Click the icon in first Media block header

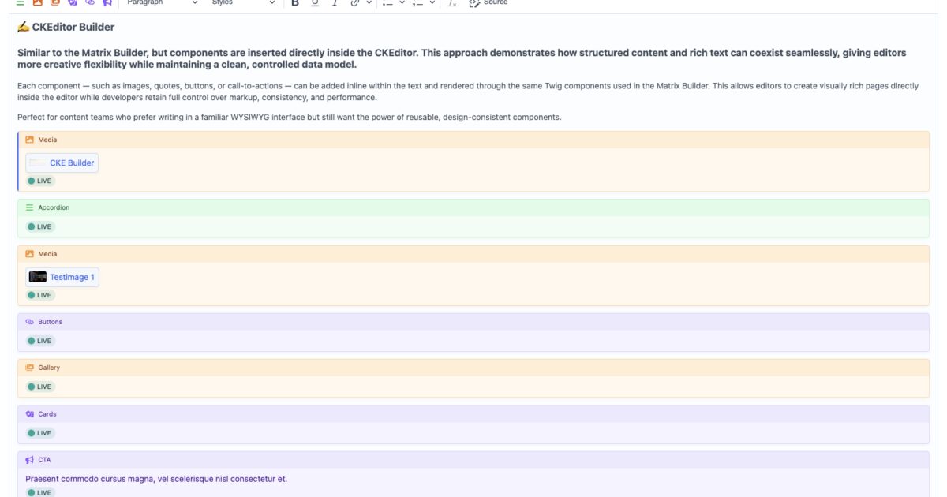(x=30, y=140)
